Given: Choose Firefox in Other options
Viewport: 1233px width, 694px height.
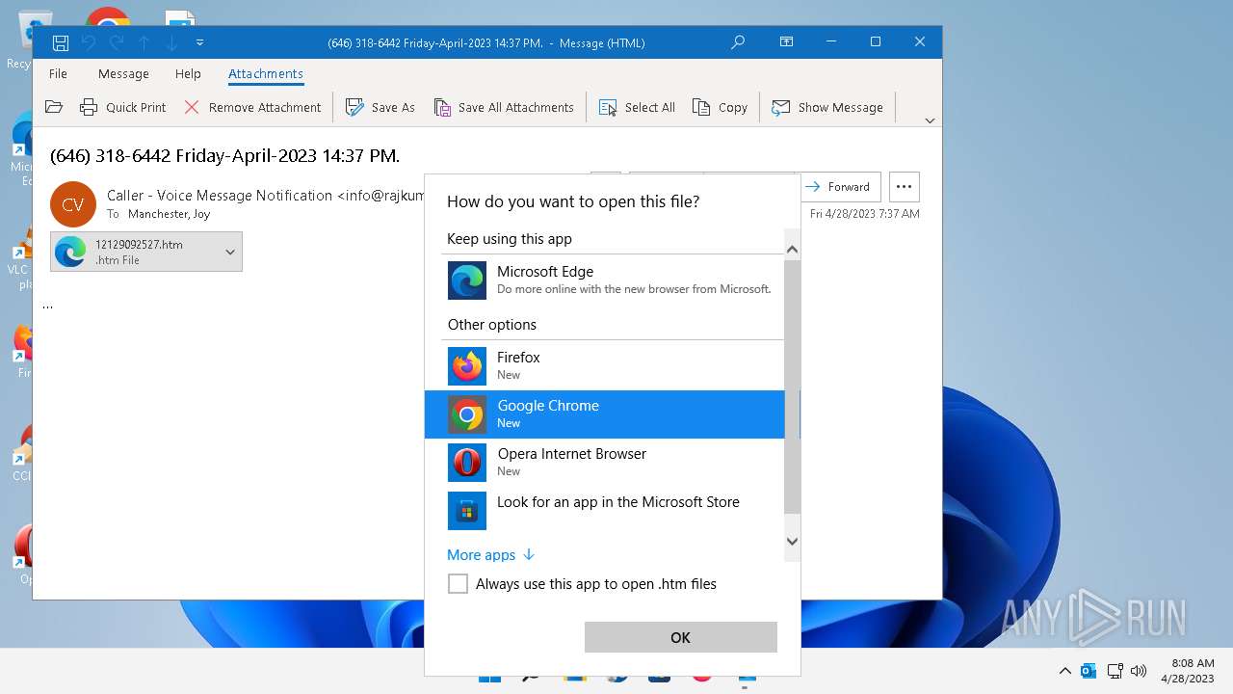Looking at the screenshot, I should (x=605, y=366).
